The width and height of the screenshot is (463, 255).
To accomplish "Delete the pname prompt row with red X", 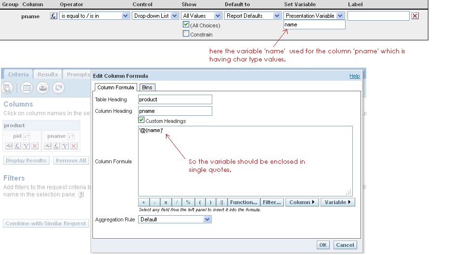I will (415, 16).
